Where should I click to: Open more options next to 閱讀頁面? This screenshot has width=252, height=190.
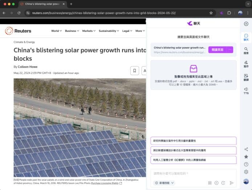click(x=229, y=49)
